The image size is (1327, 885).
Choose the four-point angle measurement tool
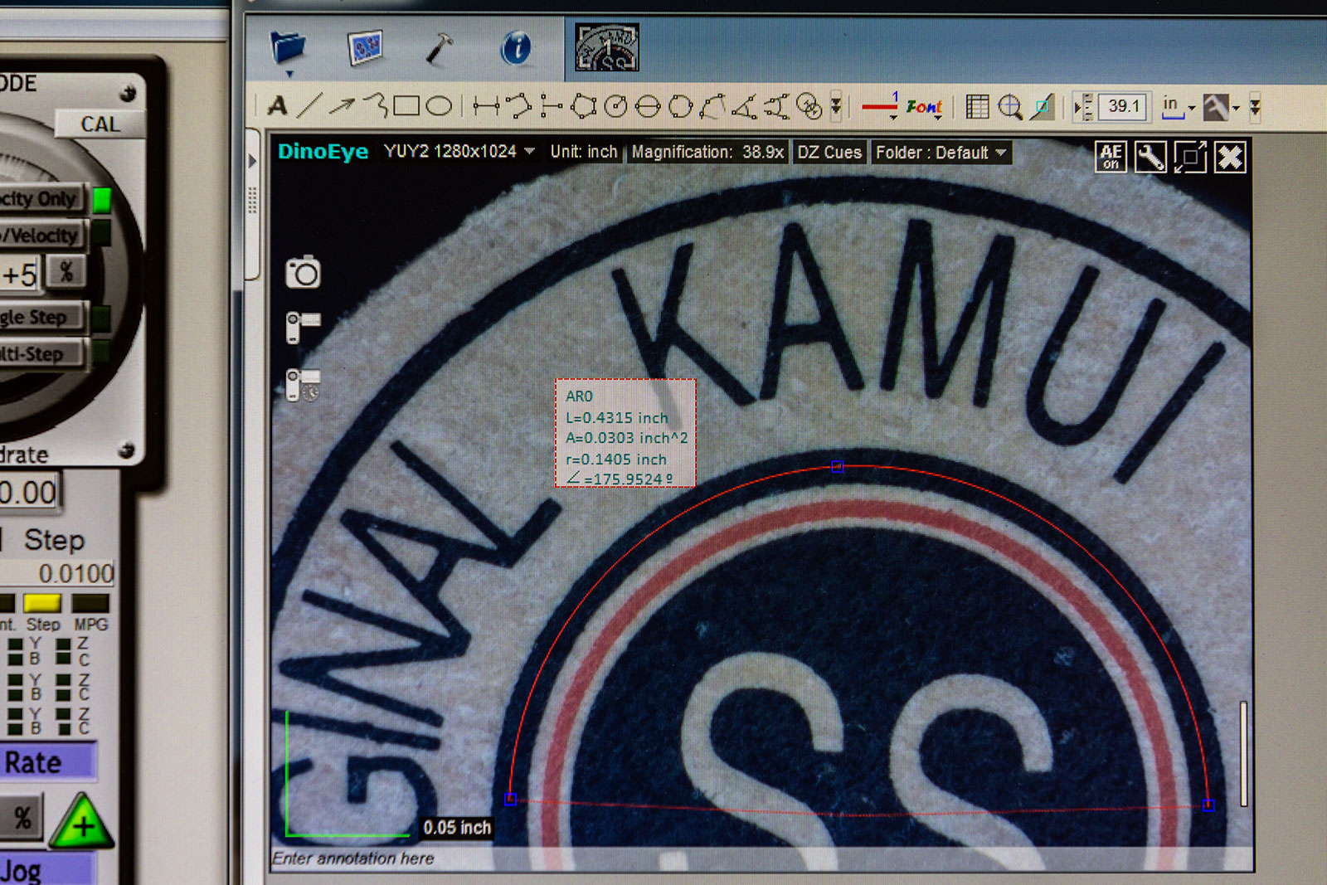click(776, 106)
